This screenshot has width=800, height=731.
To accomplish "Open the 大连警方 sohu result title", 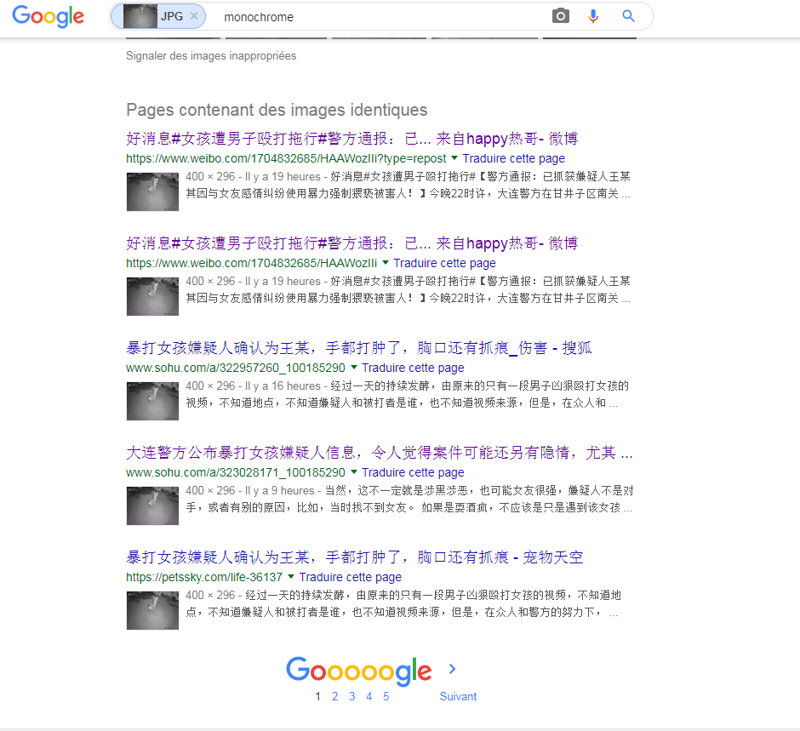I will [380, 452].
